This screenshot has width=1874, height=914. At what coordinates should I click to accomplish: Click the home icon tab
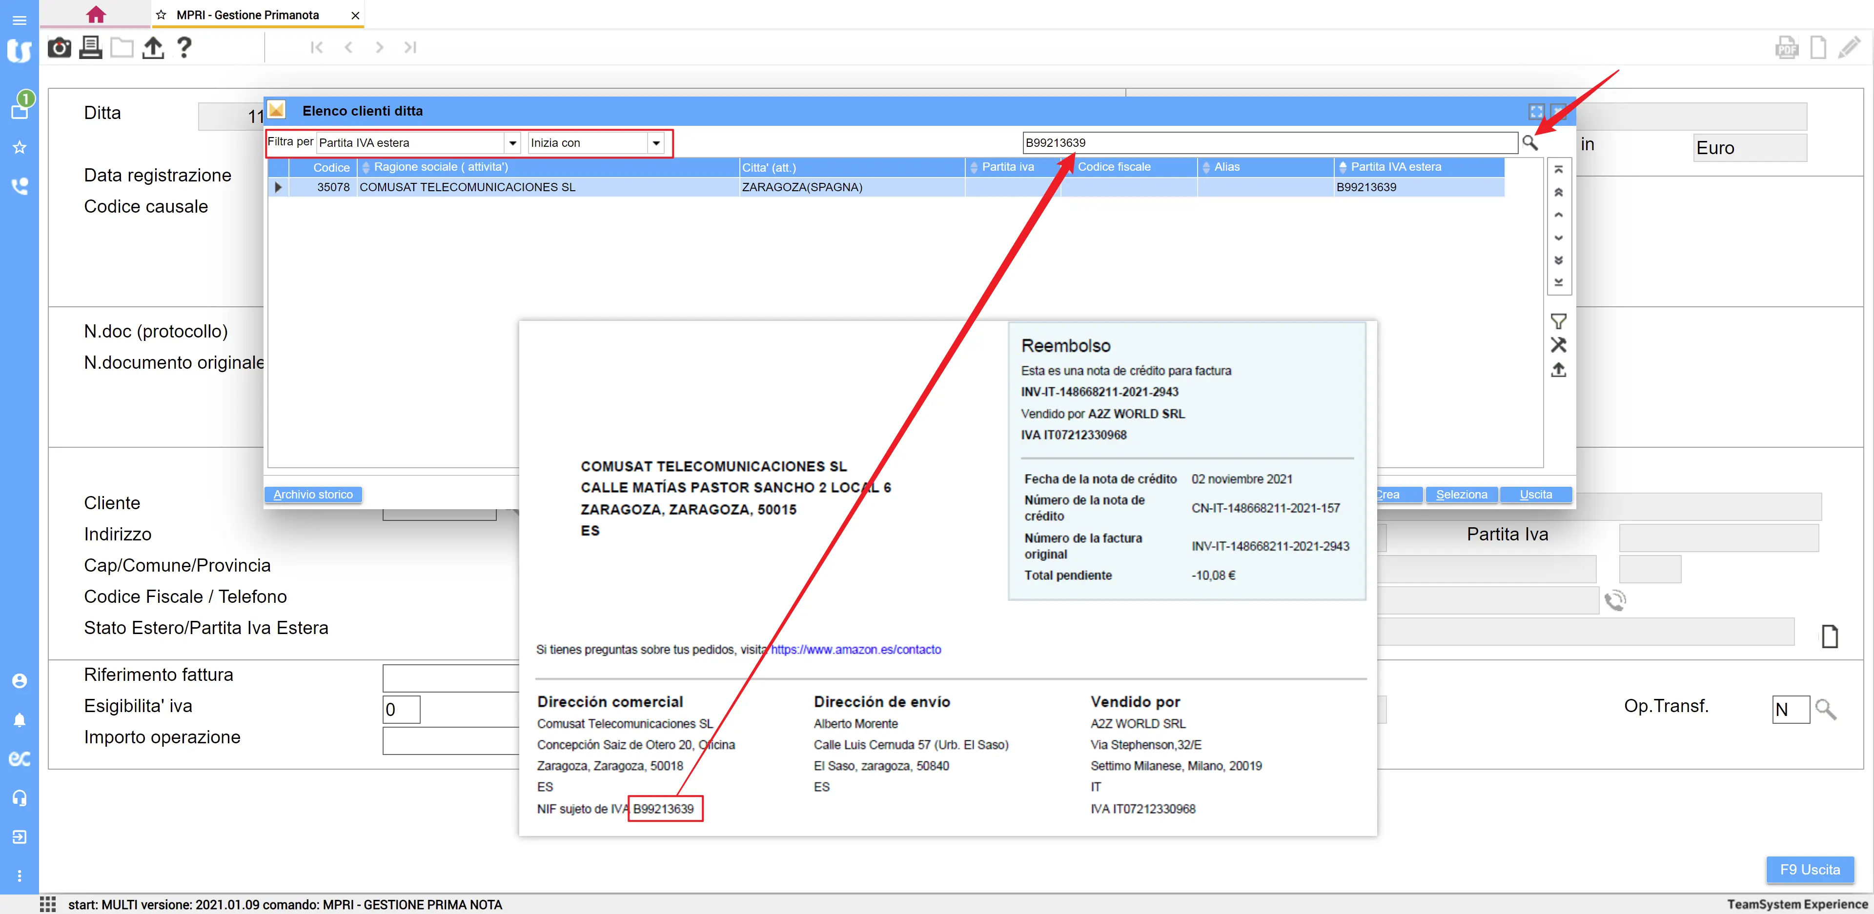click(x=95, y=15)
